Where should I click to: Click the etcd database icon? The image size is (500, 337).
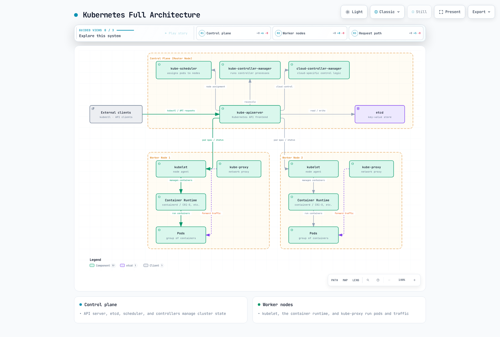pos(358,109)
